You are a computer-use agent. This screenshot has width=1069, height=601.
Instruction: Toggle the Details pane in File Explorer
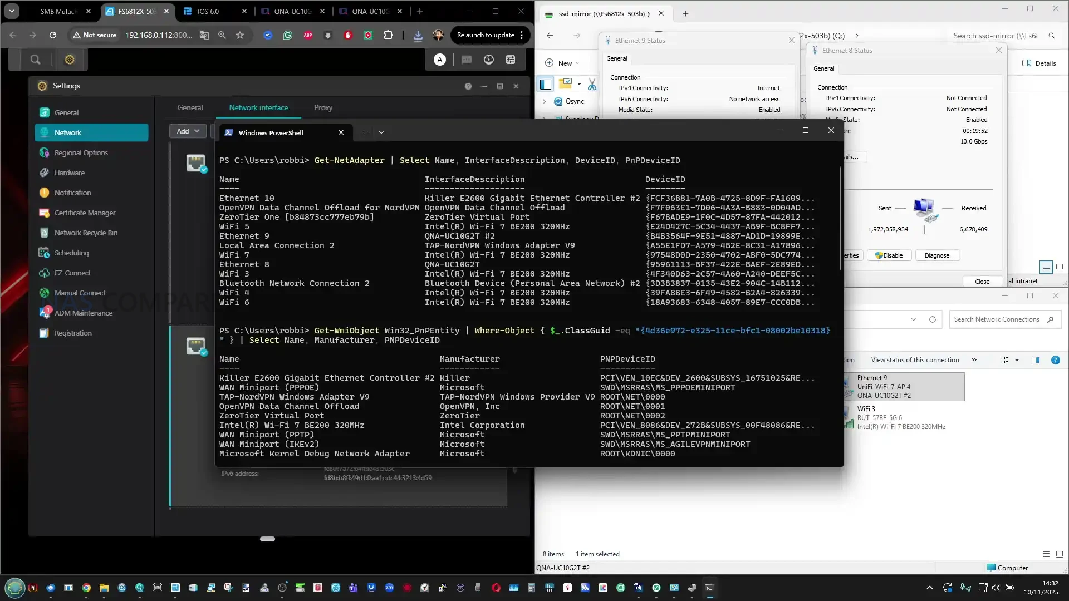click(1039, 63)
